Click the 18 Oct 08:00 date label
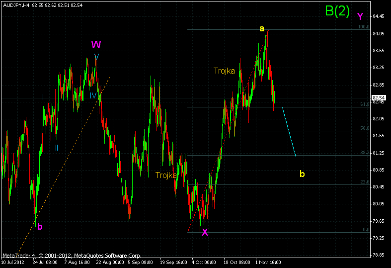The image size is (391, 268). pos(237,263)
